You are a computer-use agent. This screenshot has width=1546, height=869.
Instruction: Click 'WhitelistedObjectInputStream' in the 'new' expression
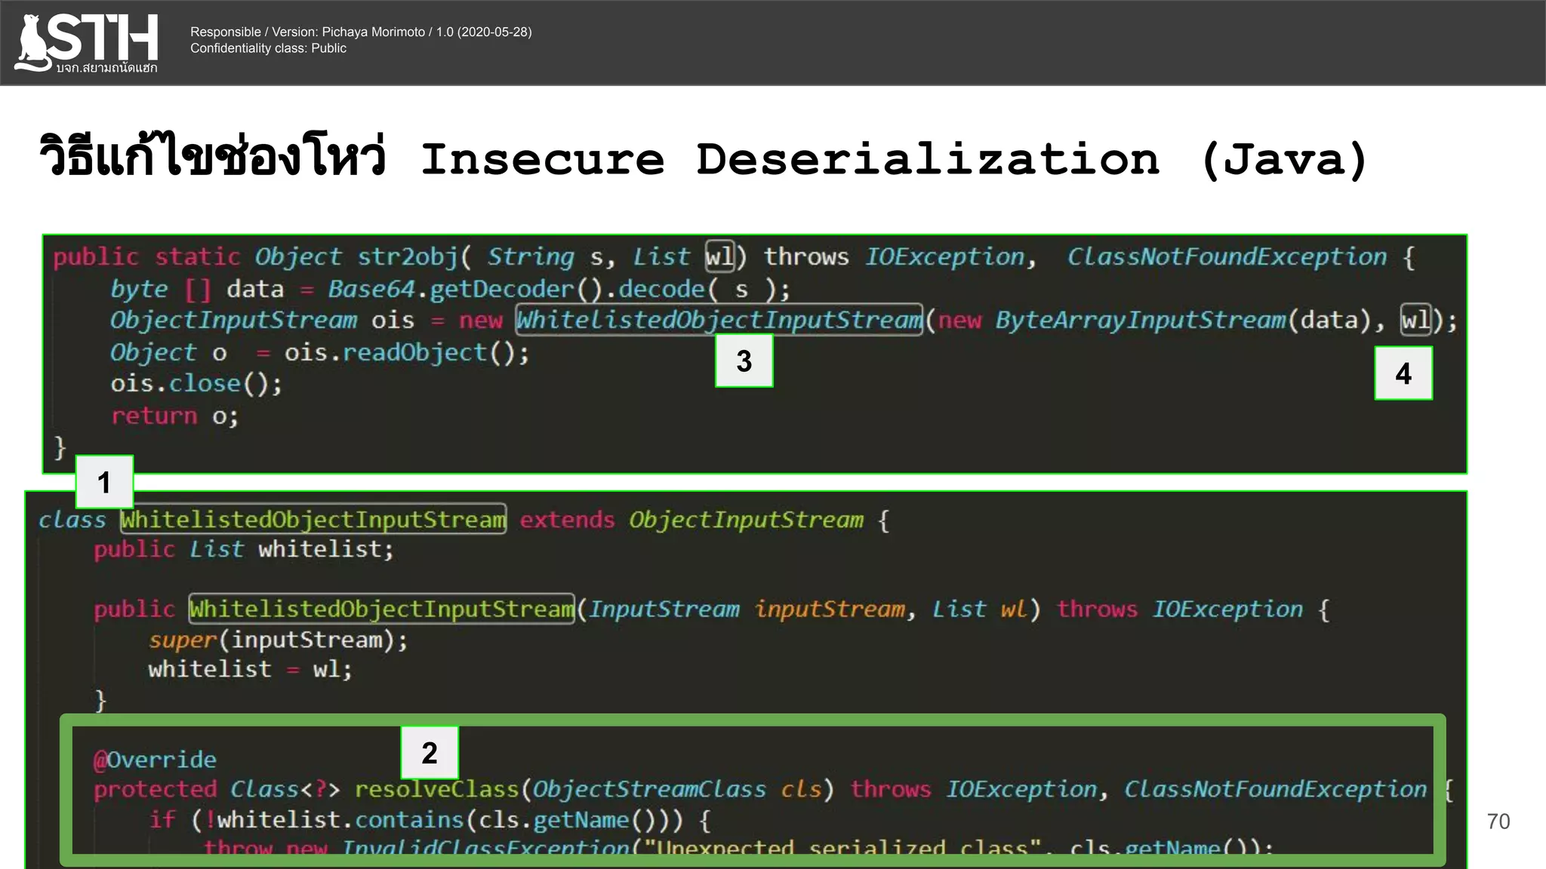[x=719, y=320]
